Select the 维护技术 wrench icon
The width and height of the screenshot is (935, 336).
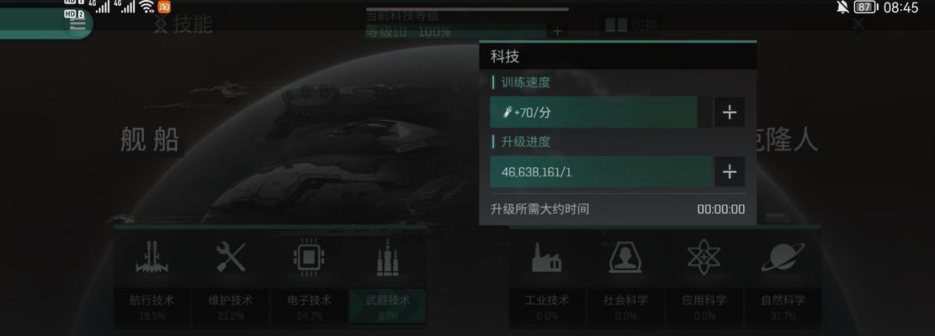(x=230, y=258)
